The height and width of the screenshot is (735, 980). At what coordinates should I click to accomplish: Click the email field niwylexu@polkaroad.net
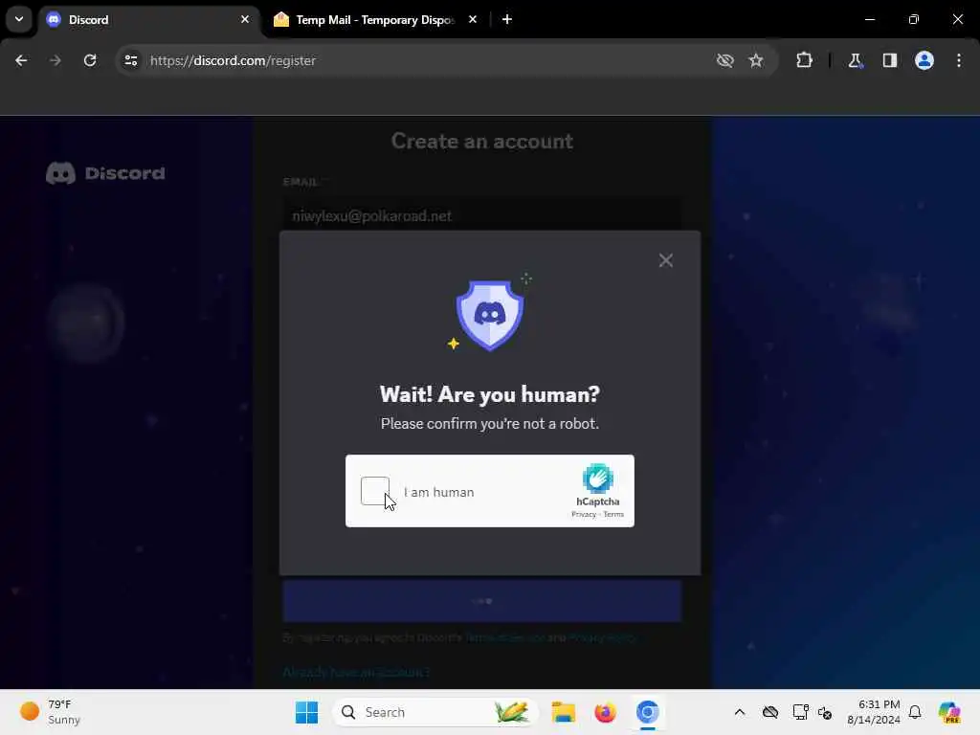click(482, 215)
